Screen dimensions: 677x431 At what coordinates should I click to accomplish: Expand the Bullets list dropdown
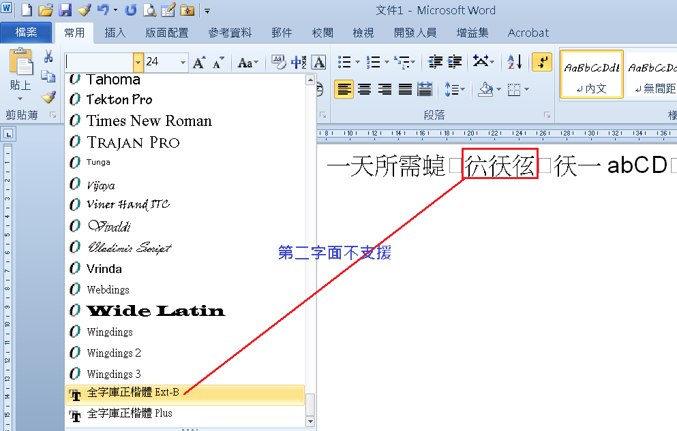[x=357, y=63]
